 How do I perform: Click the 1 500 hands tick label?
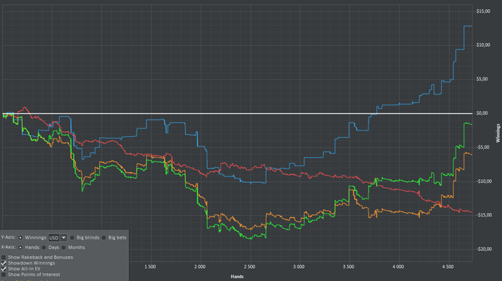click(x=150, y=267)
